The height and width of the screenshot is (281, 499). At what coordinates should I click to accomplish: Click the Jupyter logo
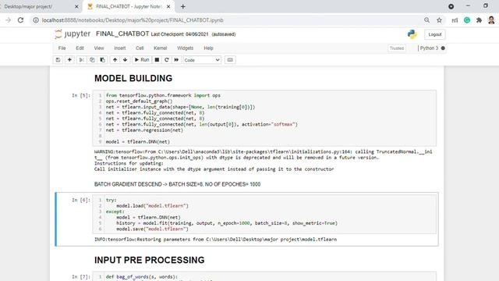click(x=73, y=34)
